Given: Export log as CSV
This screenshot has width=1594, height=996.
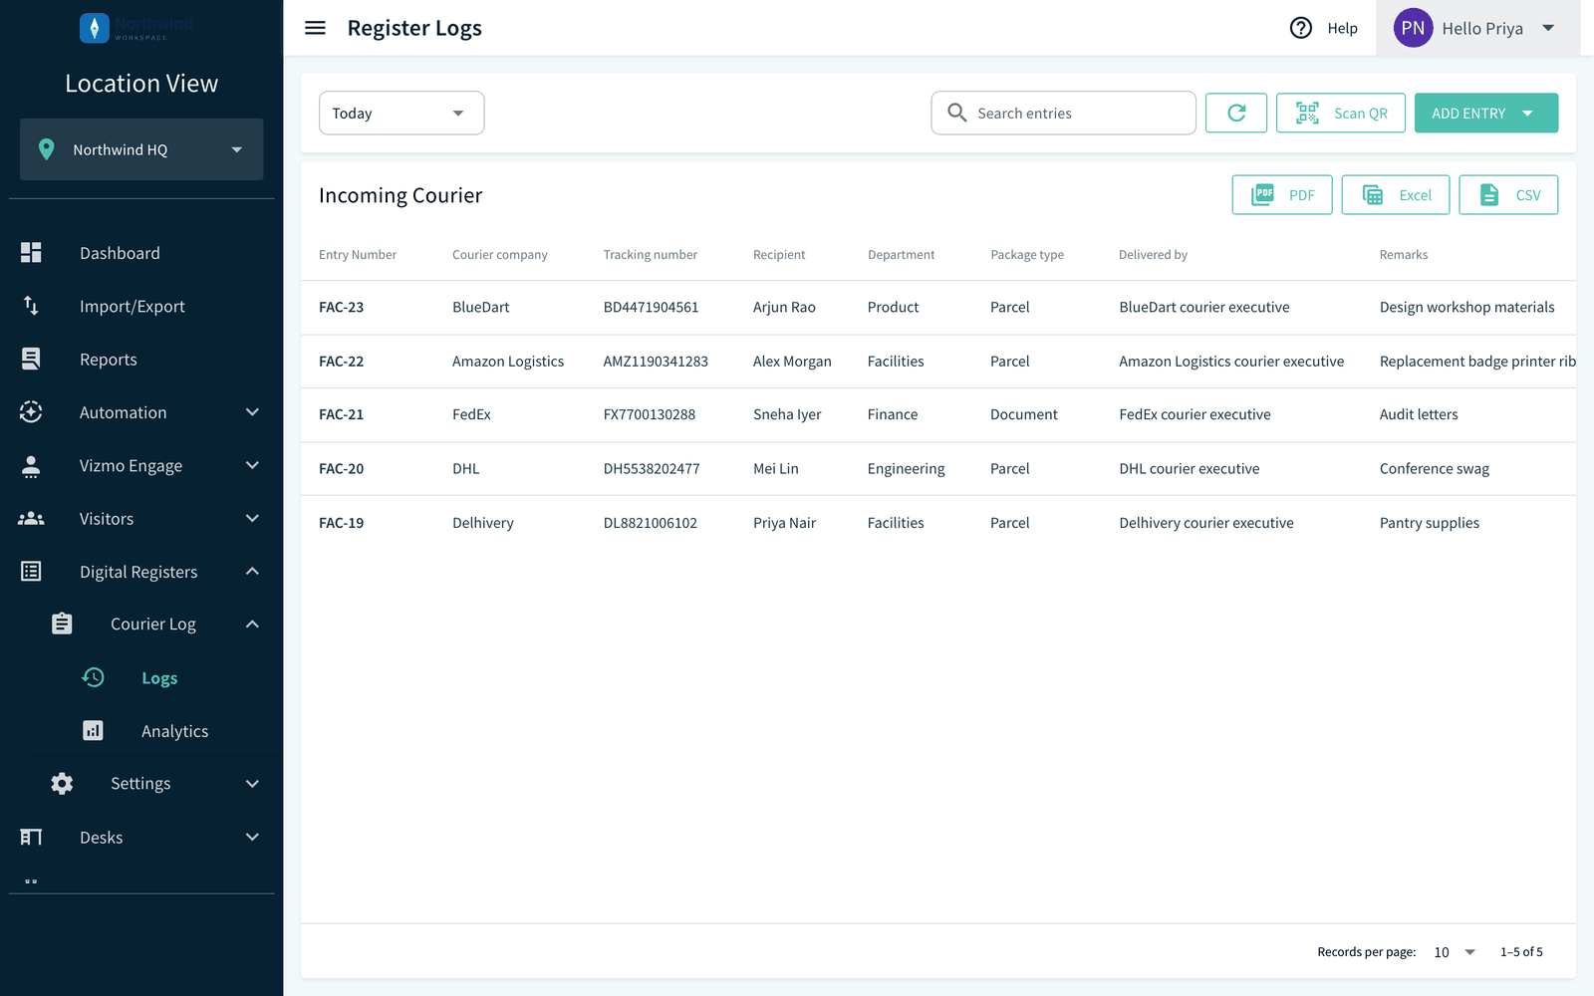Looking at the screenshot, I should tap(1508, 195).
